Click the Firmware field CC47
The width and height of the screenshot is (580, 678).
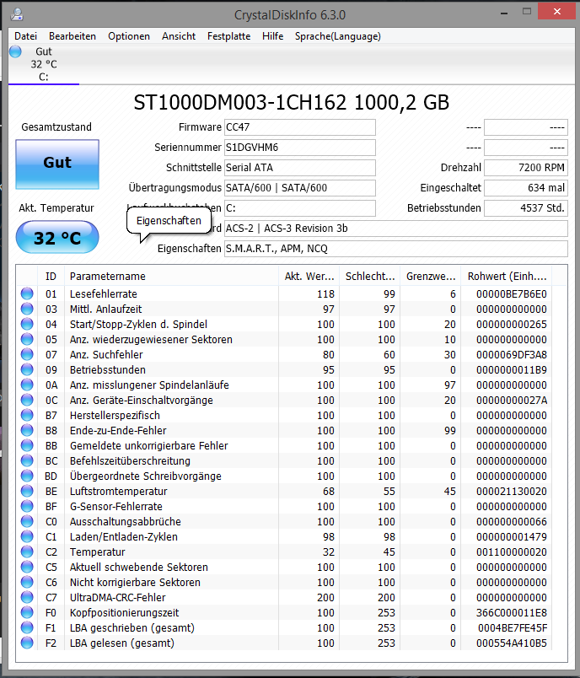pos(300,127)
